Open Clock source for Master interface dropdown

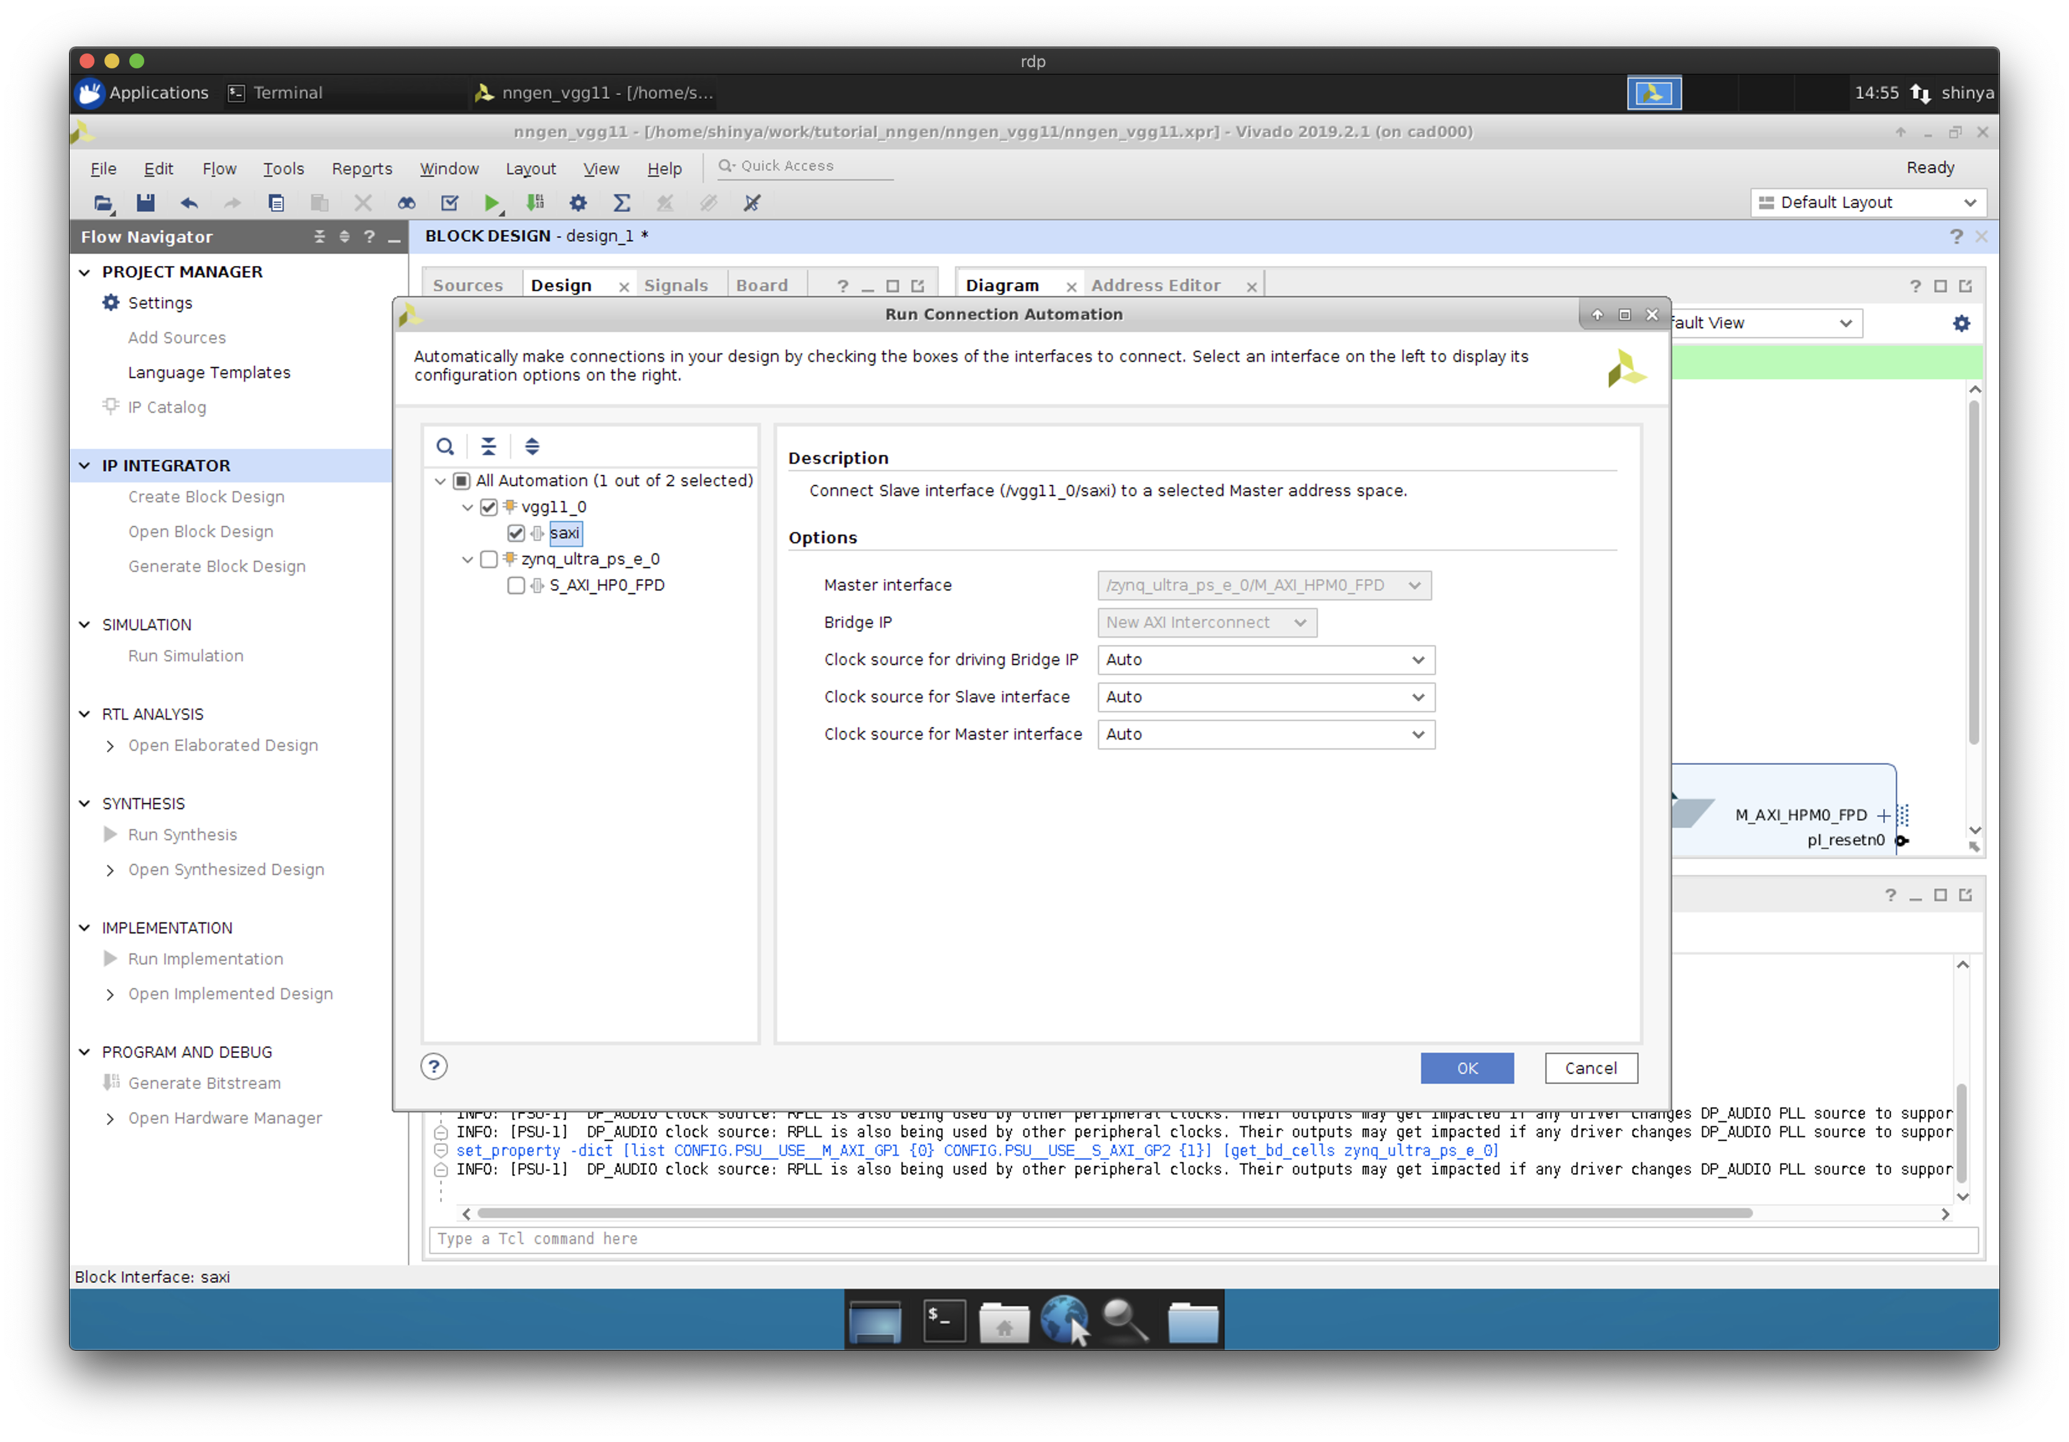point(1265,734)
